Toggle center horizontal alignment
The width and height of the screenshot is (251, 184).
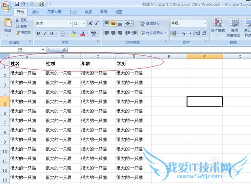tap(113, 33)
